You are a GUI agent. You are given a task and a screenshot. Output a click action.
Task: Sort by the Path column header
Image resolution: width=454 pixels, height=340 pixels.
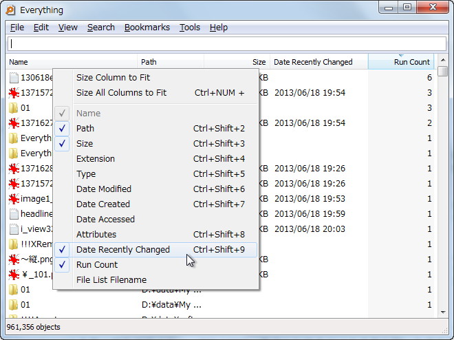171,62
